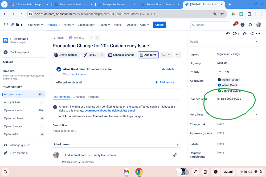
Task: Click in the Jira Search field
Action: 210,25
